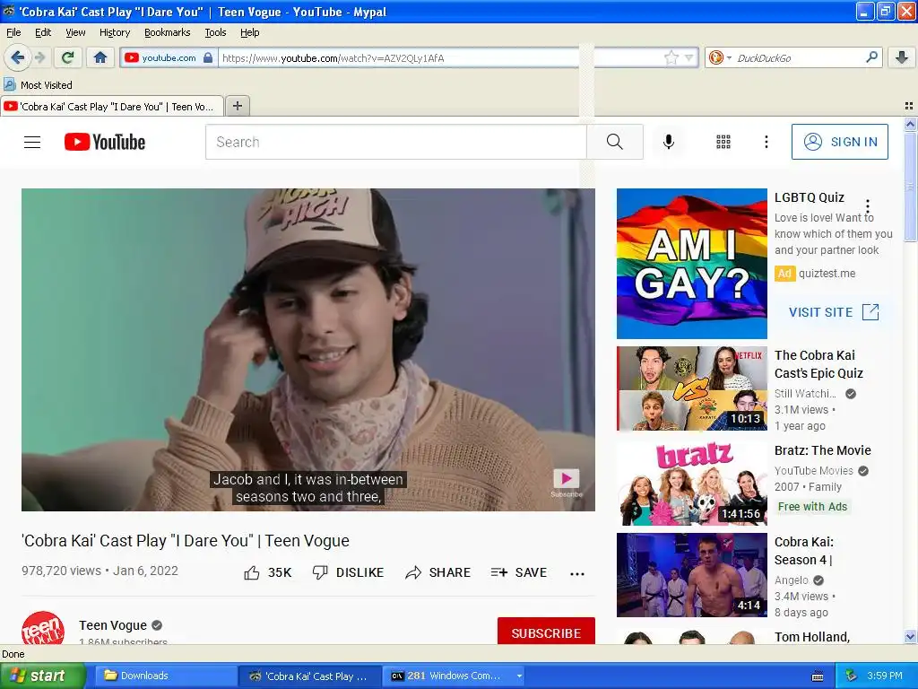918x689 pixels.
Task: Open the AM I GAY ad thumbnail
Action: click(x=691, y=264)
